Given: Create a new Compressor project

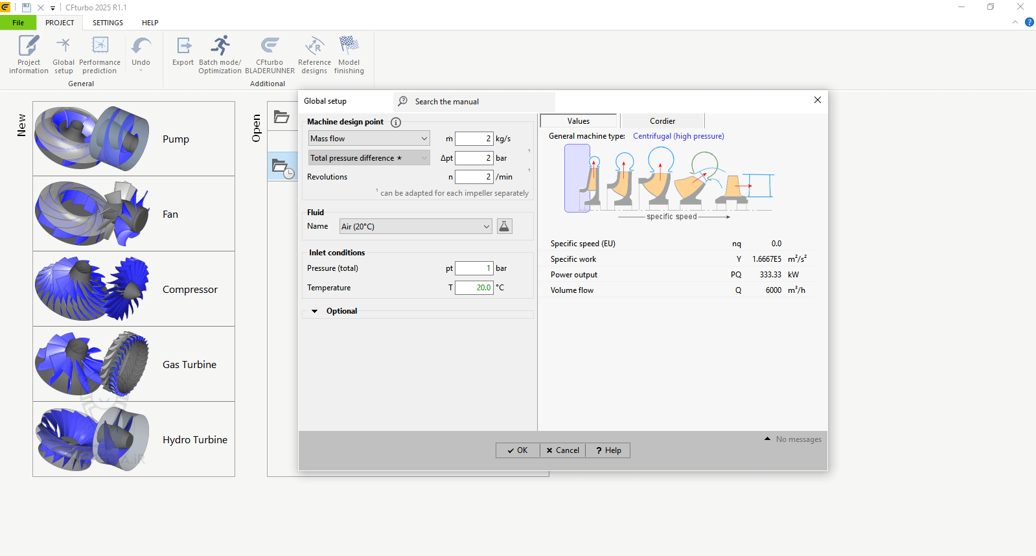Looking at the screenshot, I should [133, 289].
